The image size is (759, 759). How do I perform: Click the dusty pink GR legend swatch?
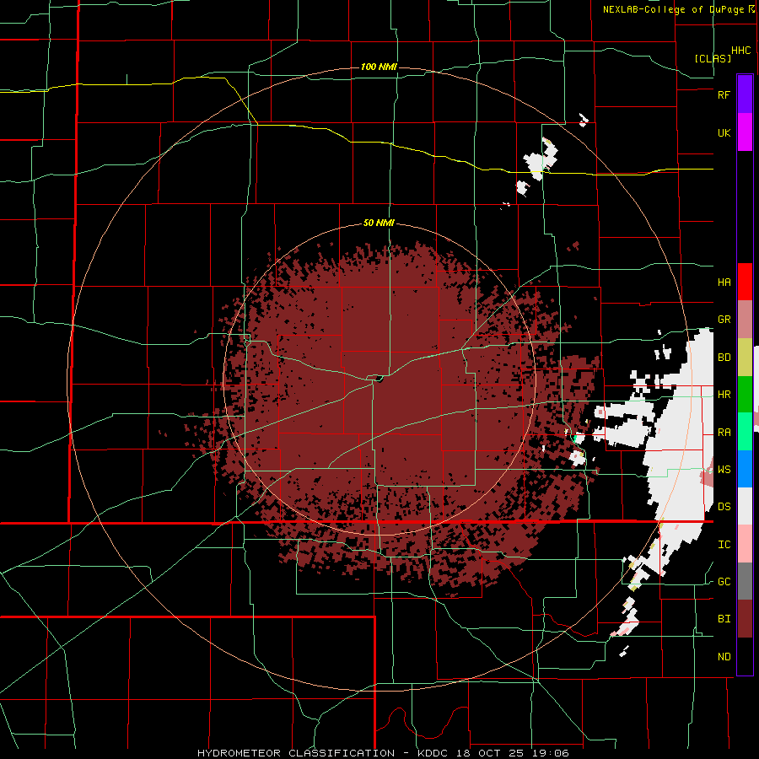tap(745, 320)
